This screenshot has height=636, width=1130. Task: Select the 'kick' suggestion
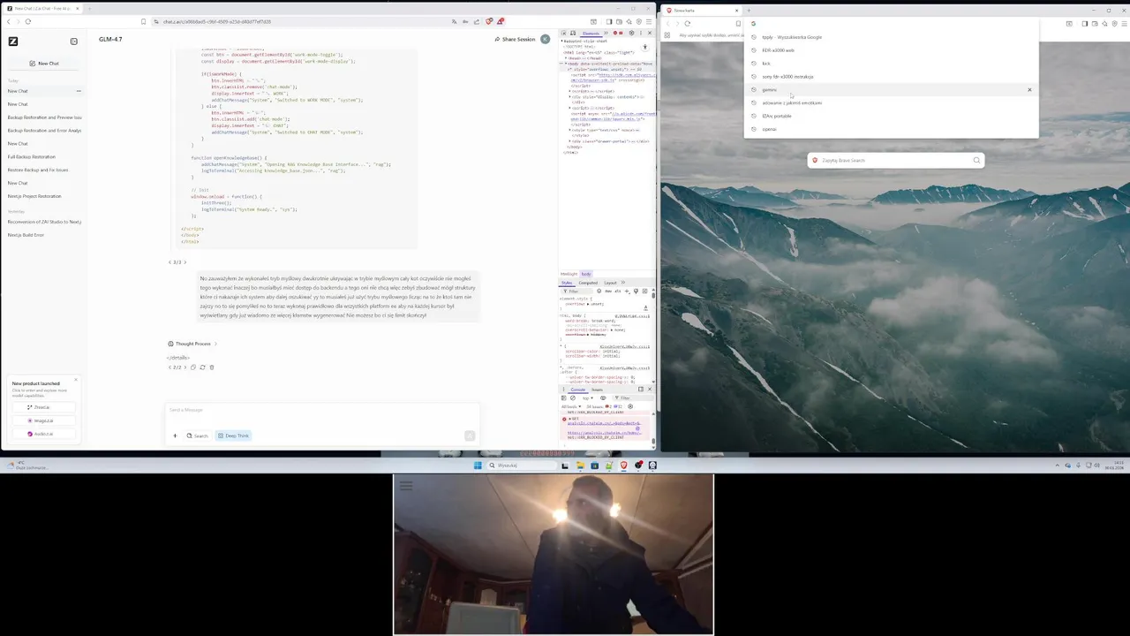[891, 64]
